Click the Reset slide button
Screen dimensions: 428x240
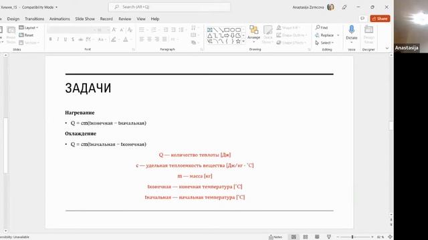(x=26, y=35)
